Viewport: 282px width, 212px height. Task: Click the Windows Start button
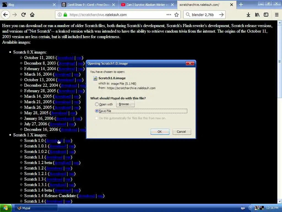coord(6,208)
